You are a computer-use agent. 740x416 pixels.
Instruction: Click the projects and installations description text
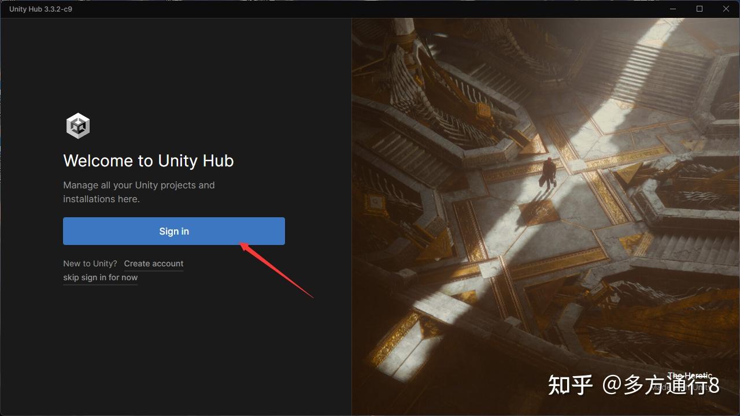[x=139, y=192]
